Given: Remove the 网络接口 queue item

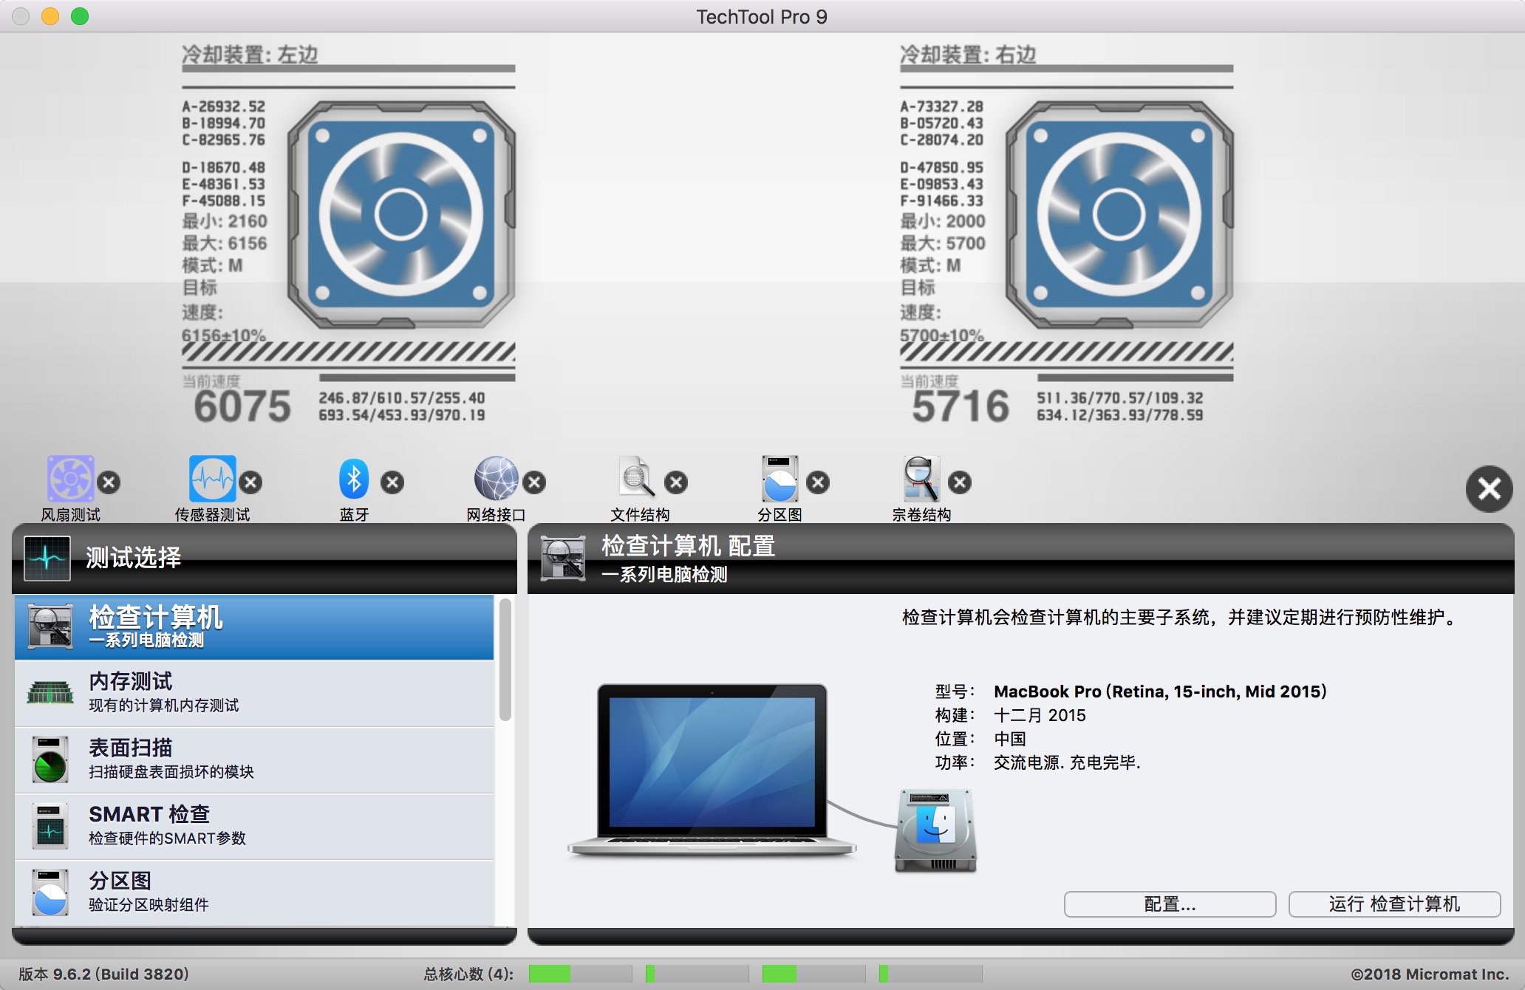Looking at the screenshot, I should pos(534,482).
